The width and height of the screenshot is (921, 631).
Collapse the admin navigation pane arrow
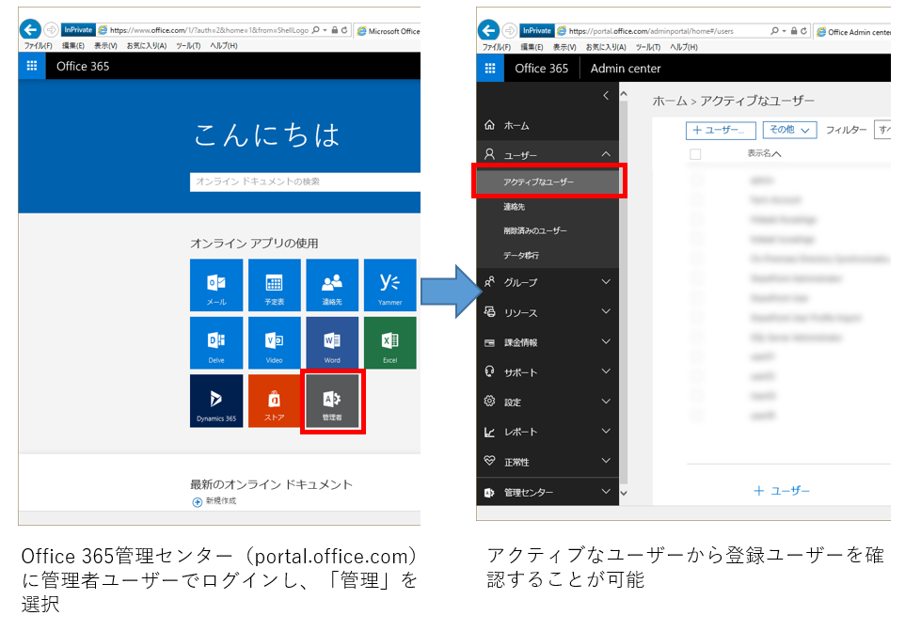606,95
